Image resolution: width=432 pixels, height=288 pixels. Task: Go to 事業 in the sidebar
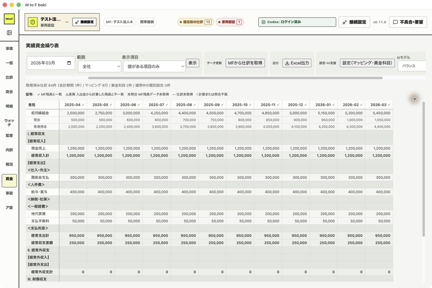pos(9,48)
